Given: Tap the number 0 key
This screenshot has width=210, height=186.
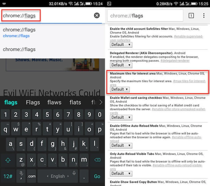Looking at the screenshot, I should pyautogui.click(x=100, y=115).
